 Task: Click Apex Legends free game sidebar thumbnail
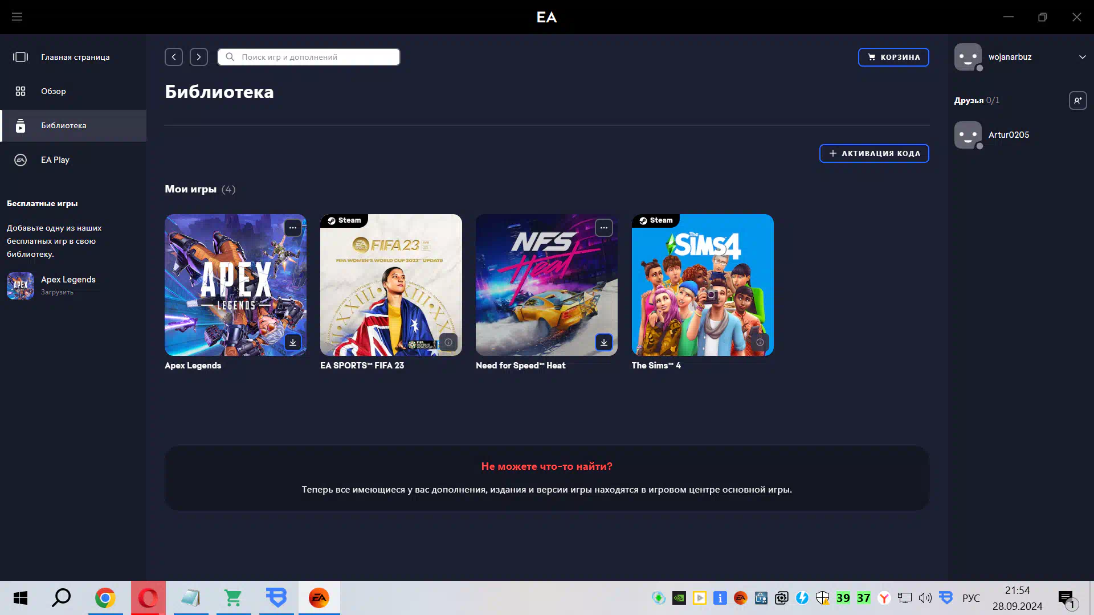[21, 286]
